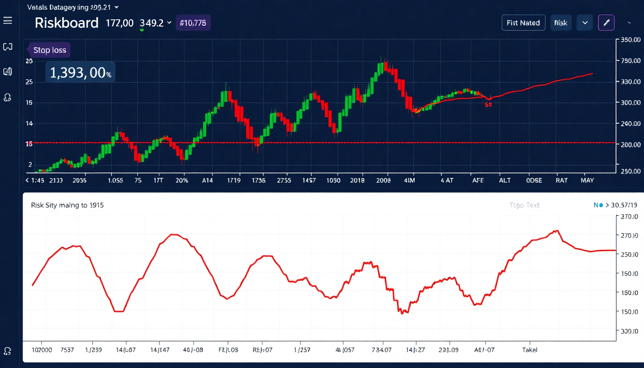Screen dimensions: 644x368
Task: Click the red dashed stop loss line
Action: point(335,143)
